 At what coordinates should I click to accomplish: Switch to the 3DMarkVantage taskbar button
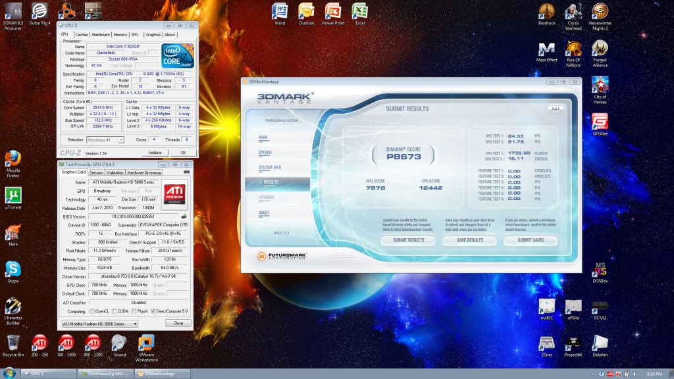click(x=163, y=374)
